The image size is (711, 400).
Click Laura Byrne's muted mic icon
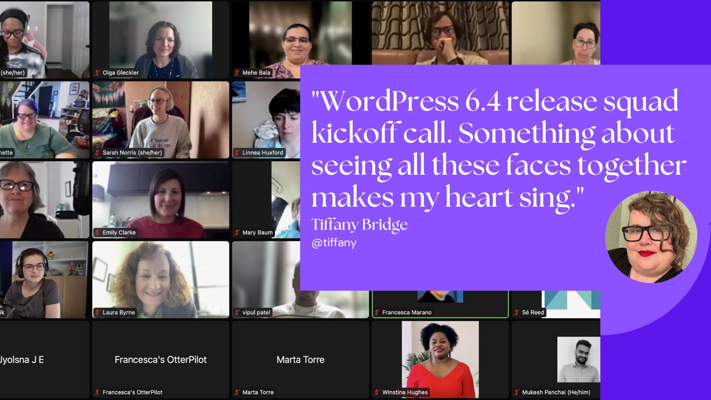click(x=97, y=313)
